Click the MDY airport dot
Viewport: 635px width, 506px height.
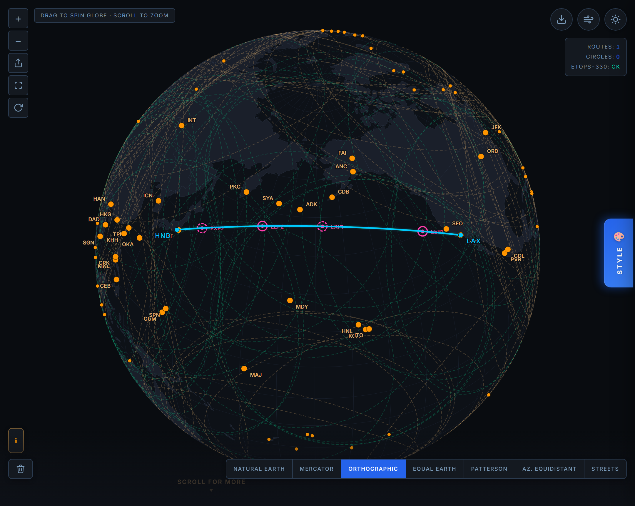point(290,301)
